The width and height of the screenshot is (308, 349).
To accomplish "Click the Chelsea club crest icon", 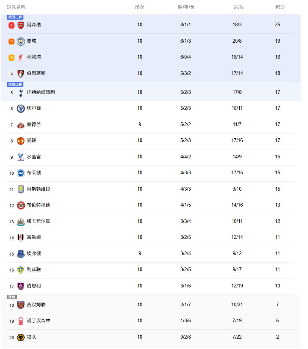I will [21, 108].
